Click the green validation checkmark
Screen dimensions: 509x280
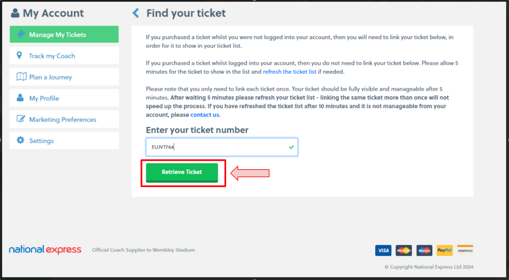click(x=291, y=146)
